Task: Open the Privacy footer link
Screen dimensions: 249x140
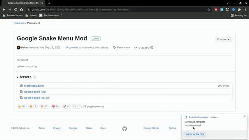Action: (x=57, y=128)
